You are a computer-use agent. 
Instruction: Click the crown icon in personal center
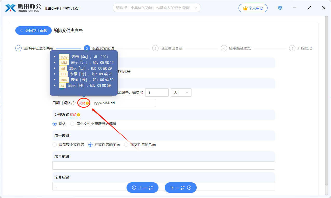pyautogui.click(x=245, y=8)
